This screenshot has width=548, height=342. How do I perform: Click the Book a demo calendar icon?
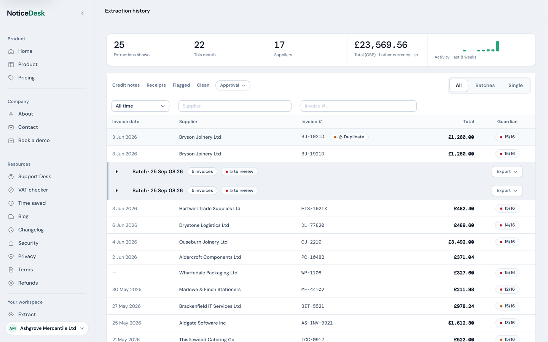click(x=11, y=141)
